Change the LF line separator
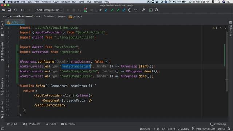This screenshot has width=233, height=131. [163, 129]
